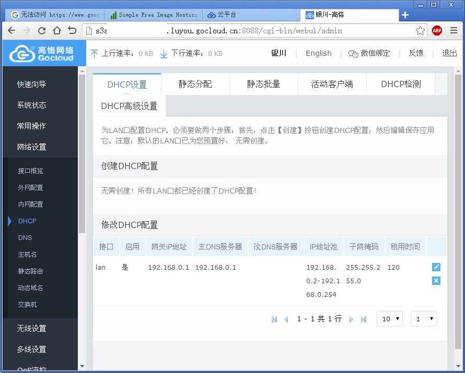Switch to 活动客户端 tab

click(332, 84)
